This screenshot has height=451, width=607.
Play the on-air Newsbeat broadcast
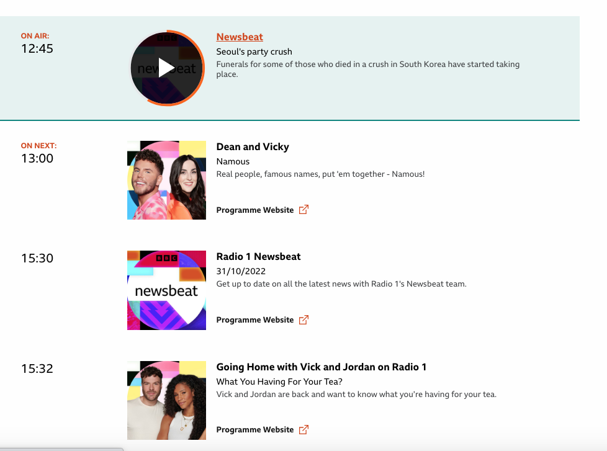point(166,68)
